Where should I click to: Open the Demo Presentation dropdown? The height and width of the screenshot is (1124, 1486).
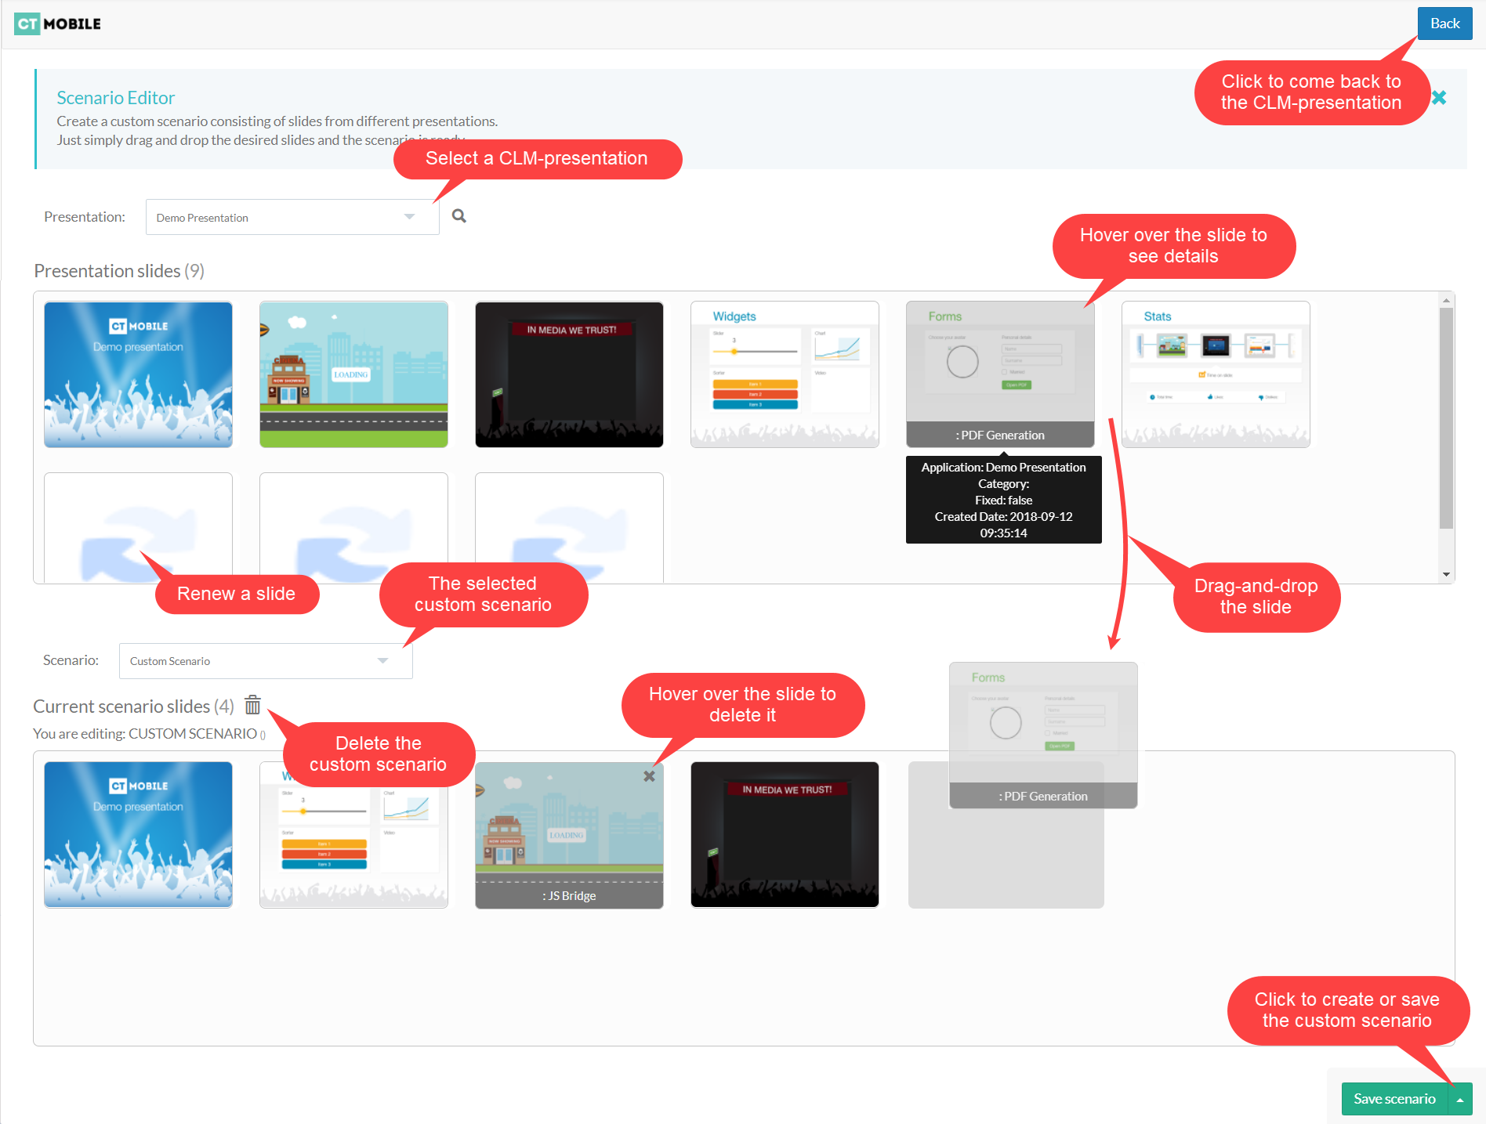[x=292, y=217]
